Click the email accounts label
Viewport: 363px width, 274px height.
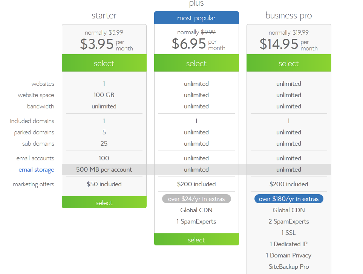(x=35, y=158)
